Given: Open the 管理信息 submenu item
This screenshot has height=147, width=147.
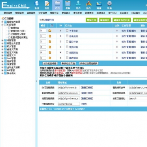Looking at the screenshot, I should coord(19,13).
